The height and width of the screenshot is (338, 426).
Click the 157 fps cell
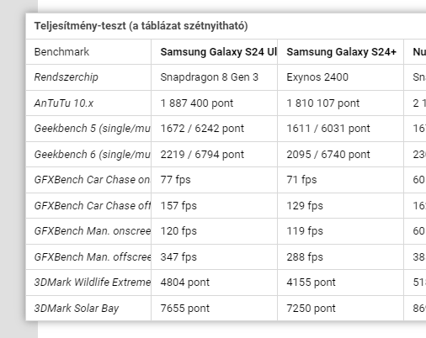tap(178, 206)
